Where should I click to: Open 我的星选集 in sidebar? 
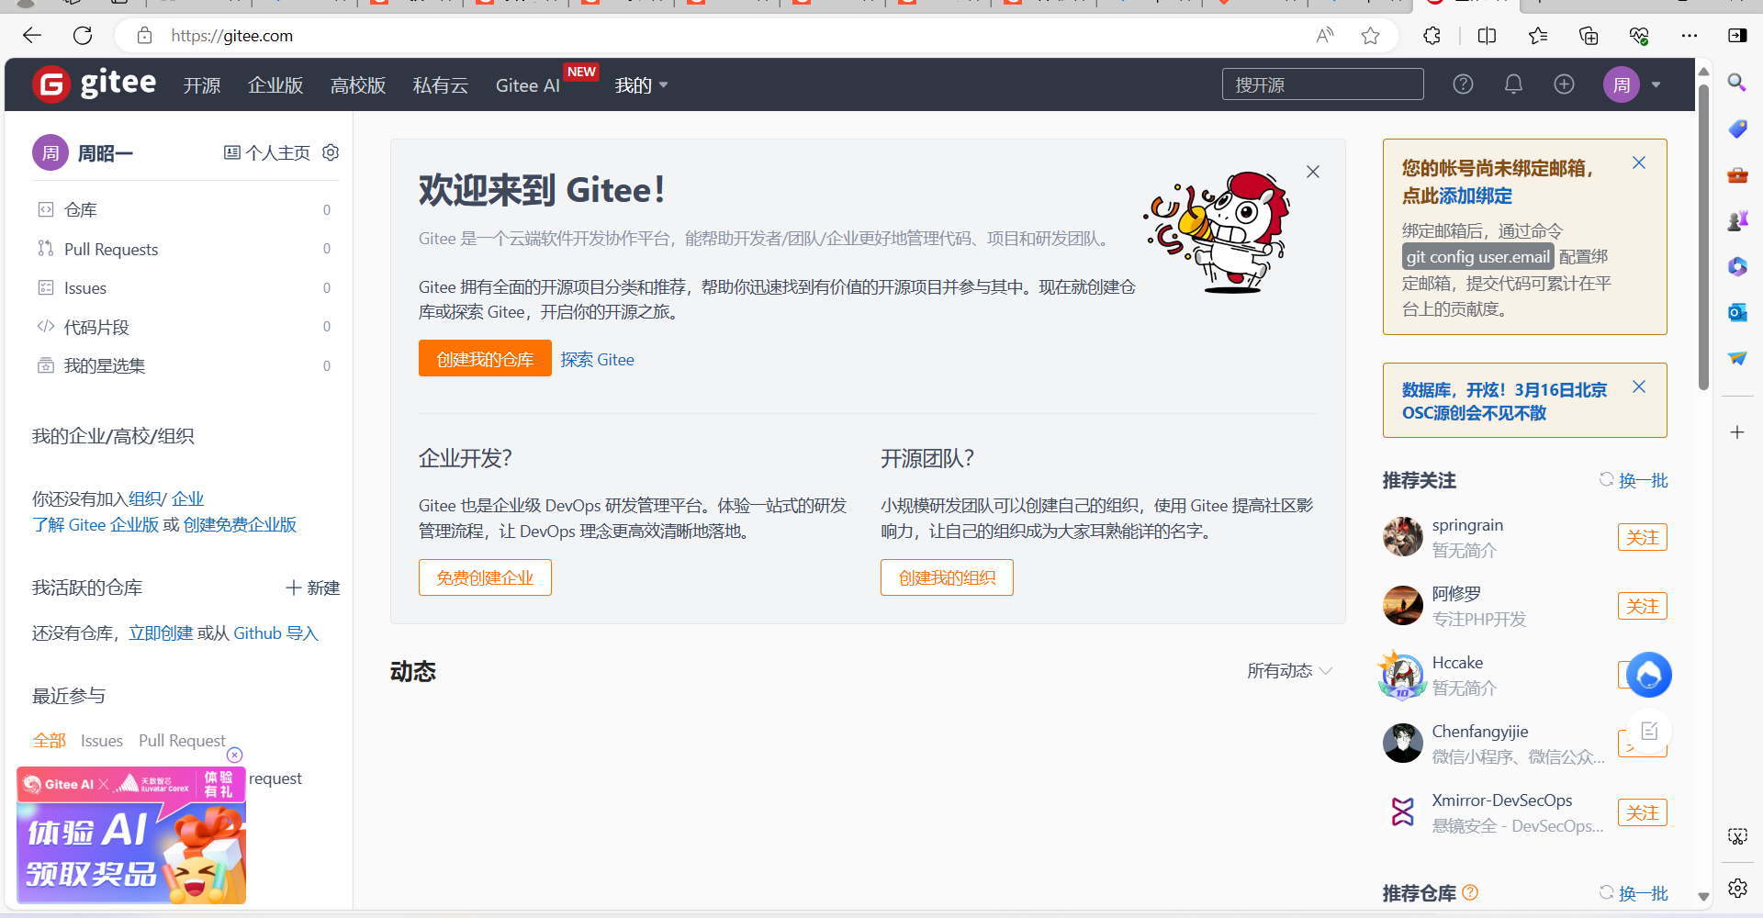(184, 365)
